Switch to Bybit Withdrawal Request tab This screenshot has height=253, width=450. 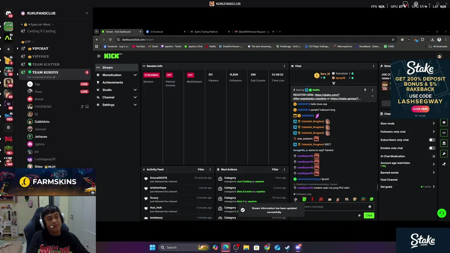pyautogui.click(x=254, y=32)
